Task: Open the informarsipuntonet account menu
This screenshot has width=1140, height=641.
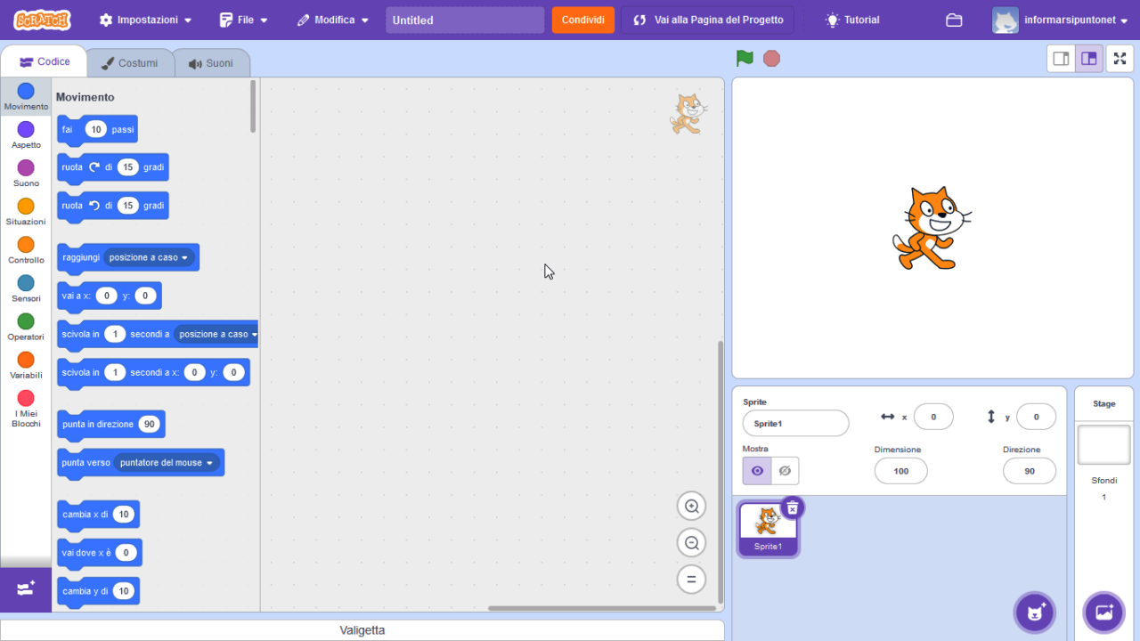Action: (x=1060, y=20)
